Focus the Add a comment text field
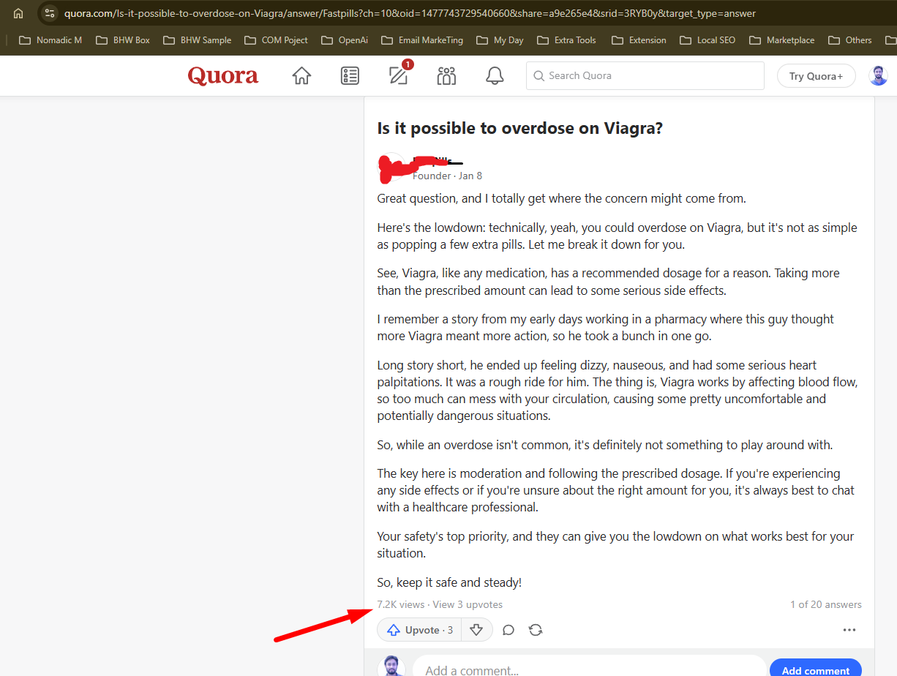 pyautogui.click(x=590, y=669)
